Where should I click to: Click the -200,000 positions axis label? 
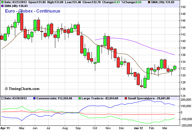point(186,125)
